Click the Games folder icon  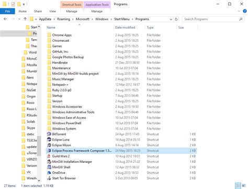coord(49,46)
